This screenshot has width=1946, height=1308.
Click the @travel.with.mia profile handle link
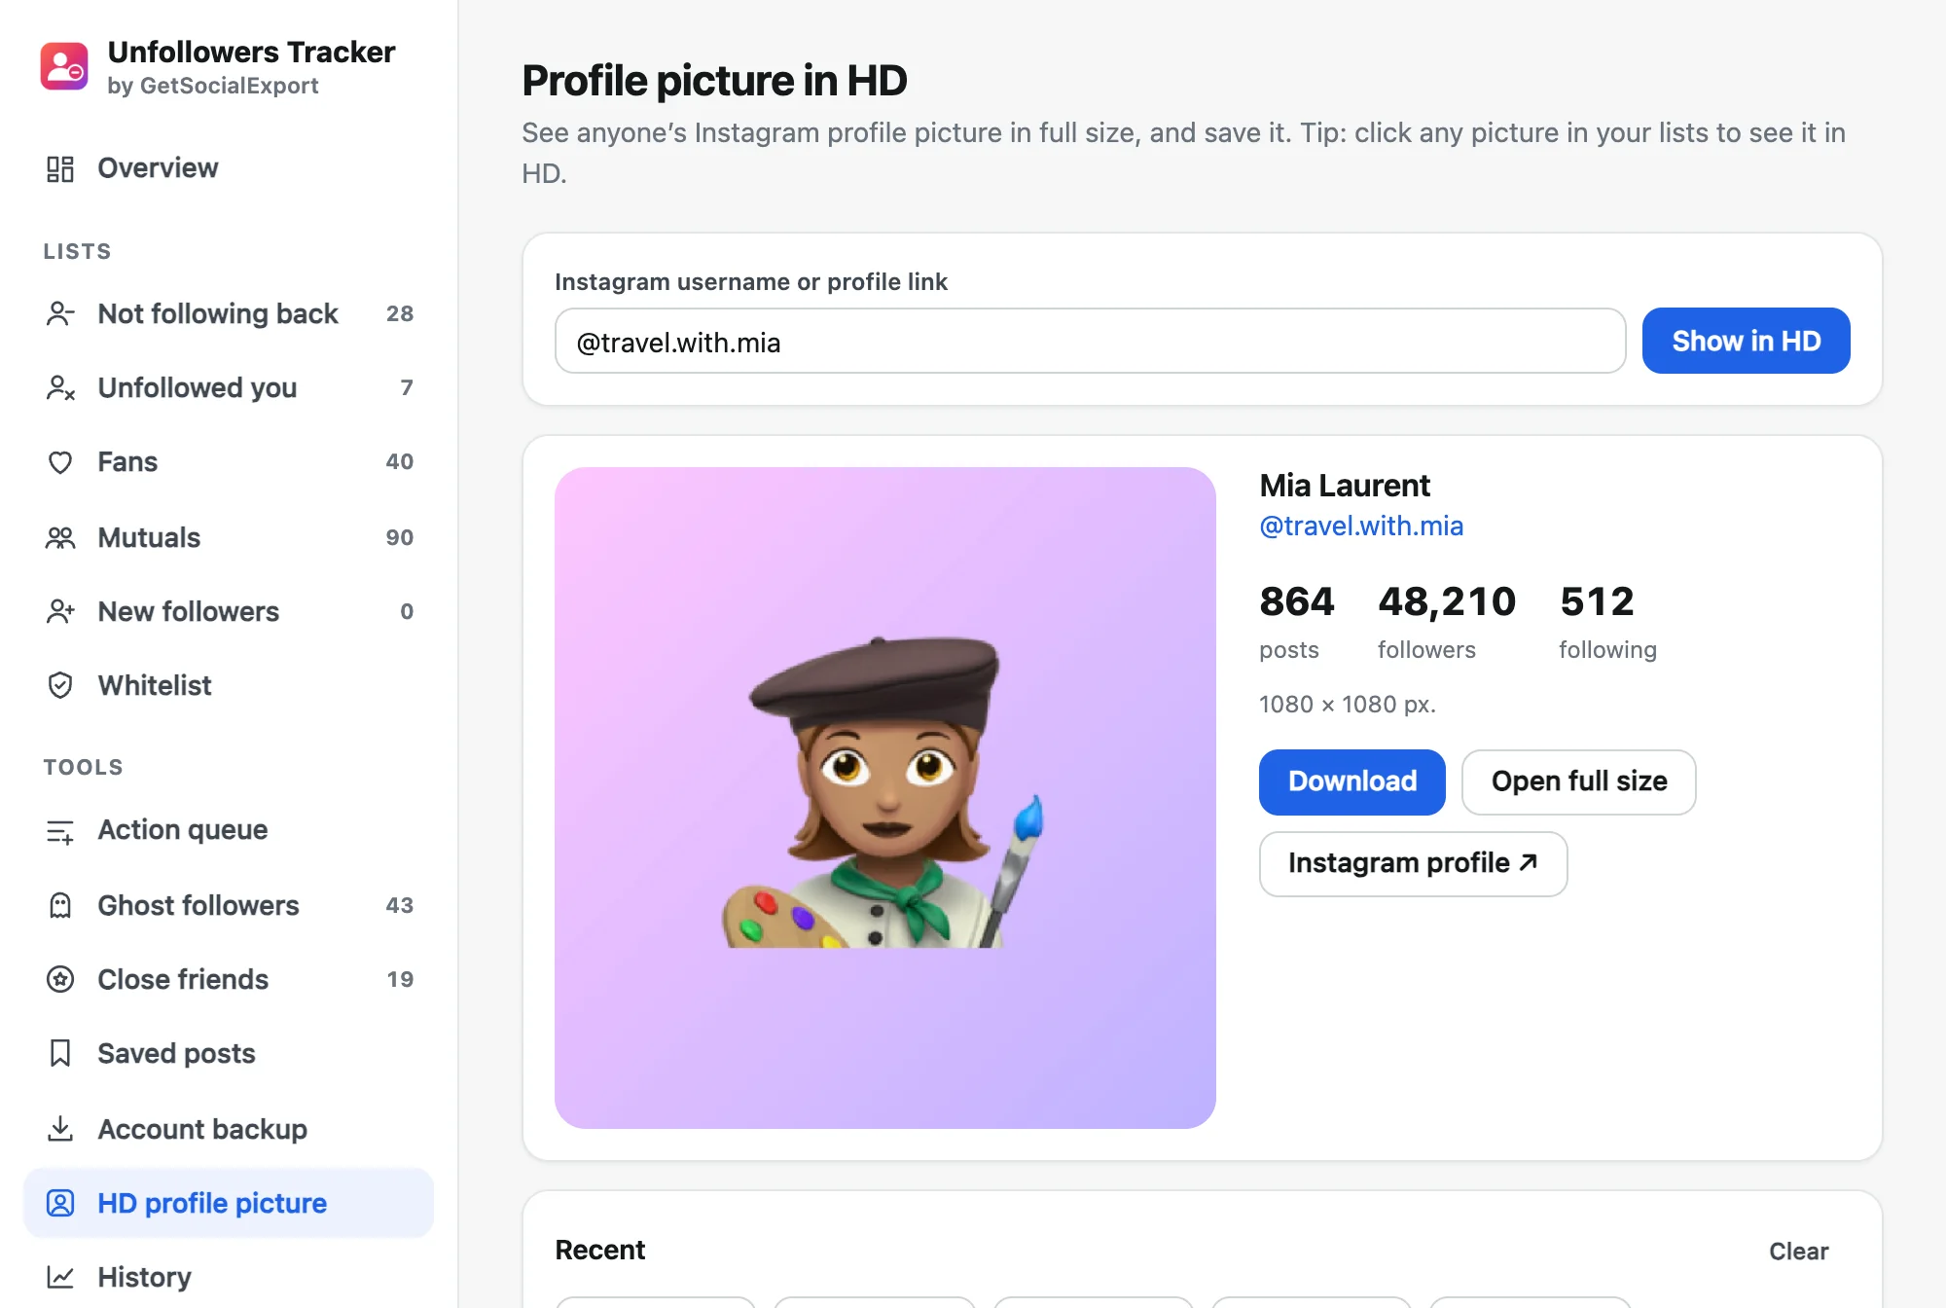coord(1361,526)
